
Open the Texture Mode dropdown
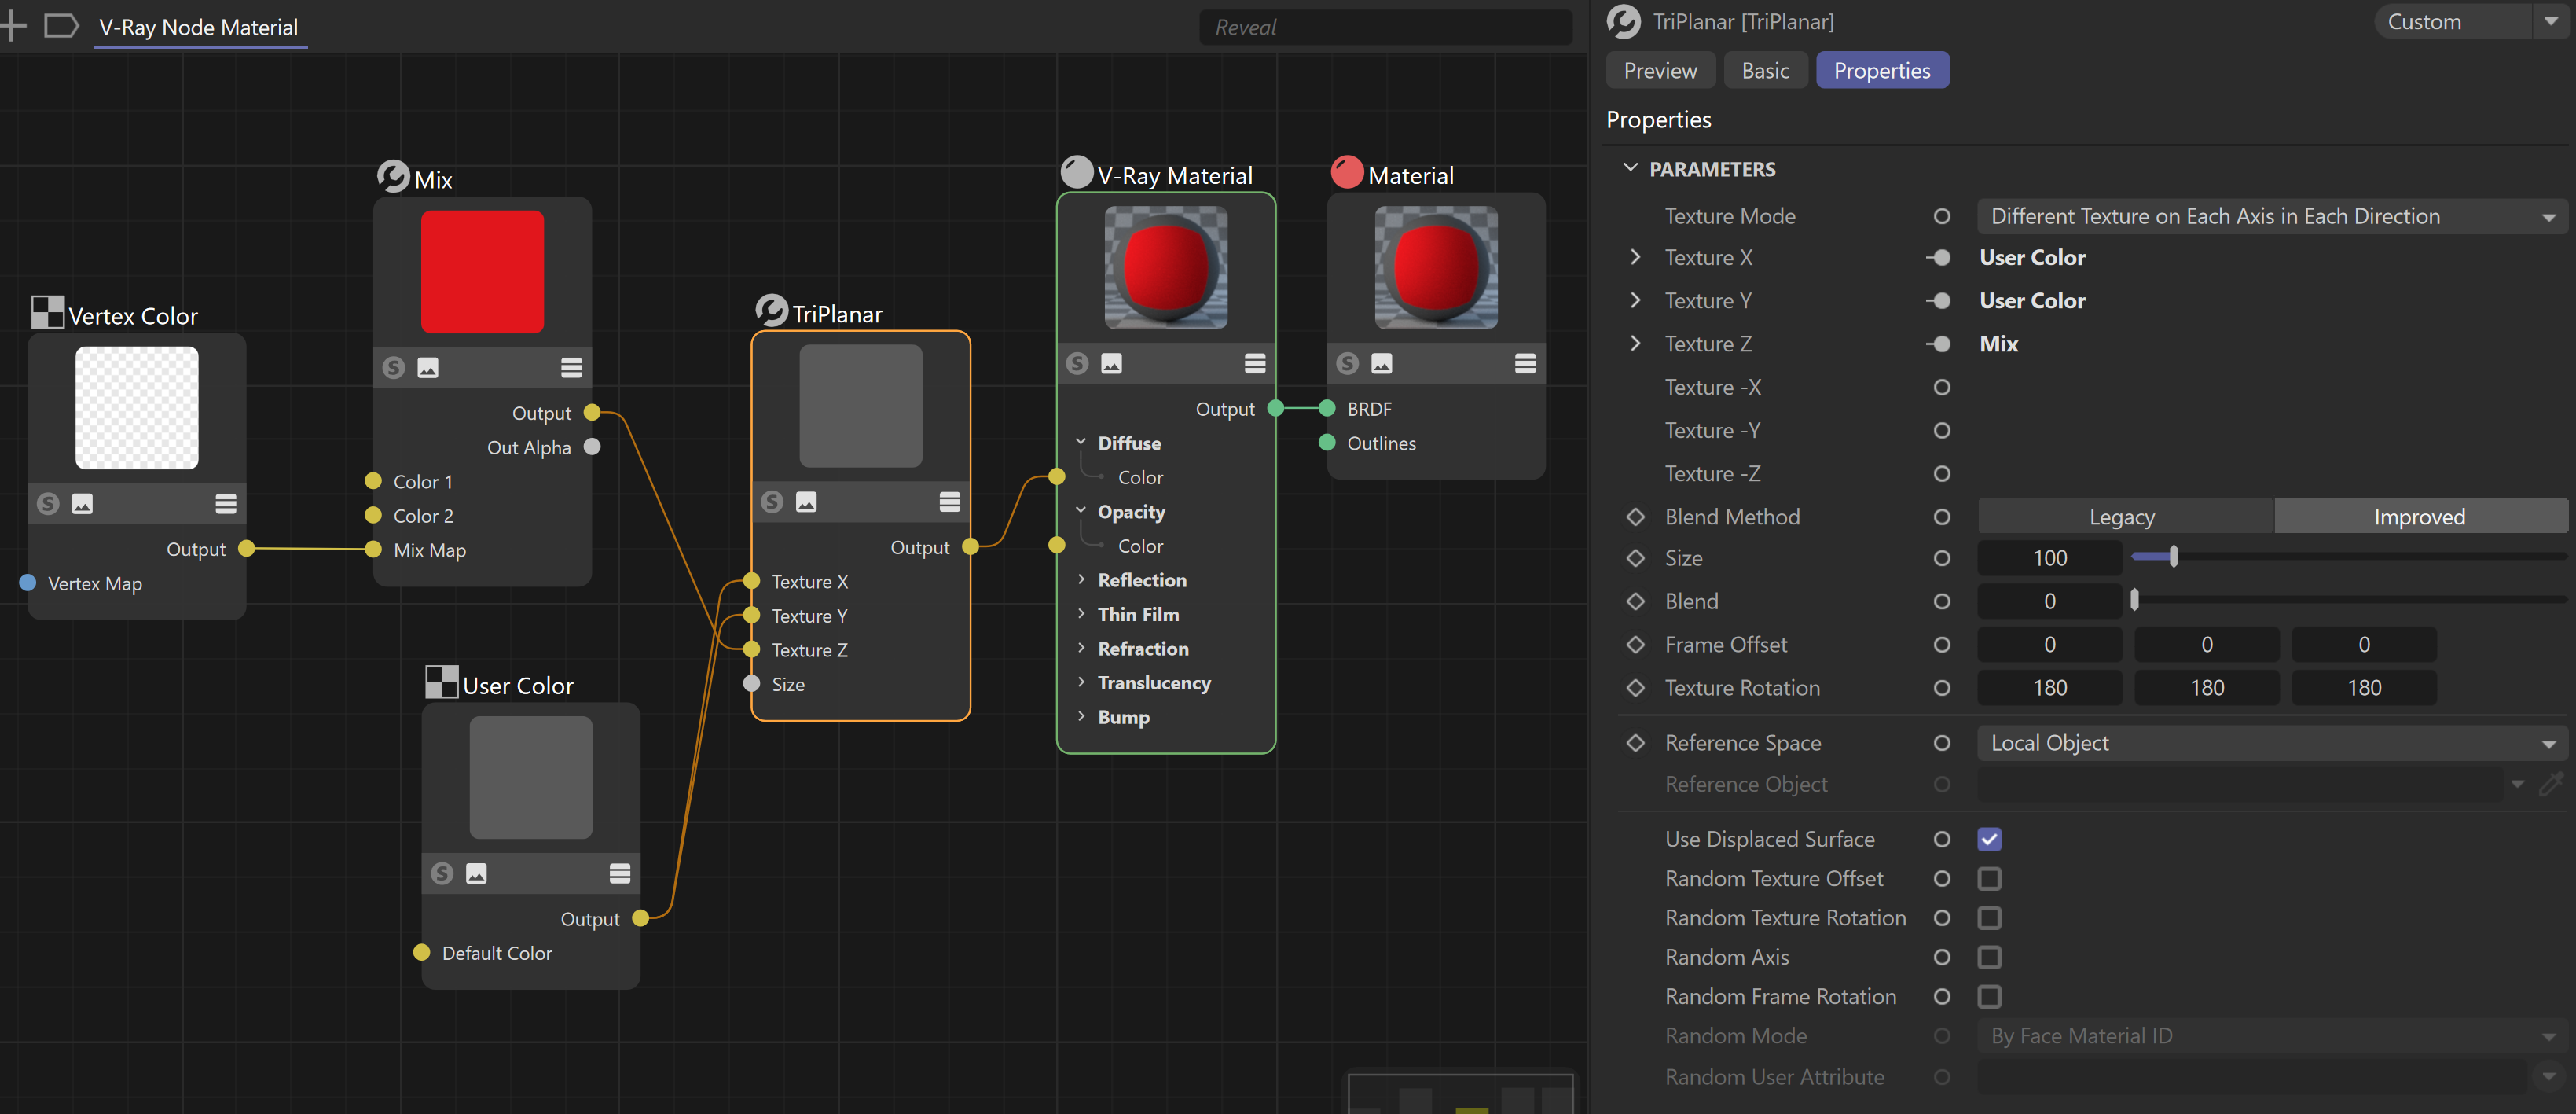pyautogui.click(x=2272, y=216)
